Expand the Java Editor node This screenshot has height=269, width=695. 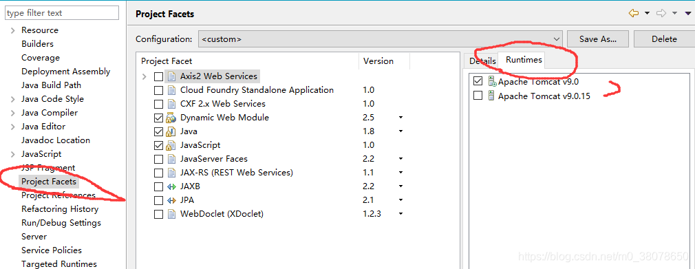point(13,127)
